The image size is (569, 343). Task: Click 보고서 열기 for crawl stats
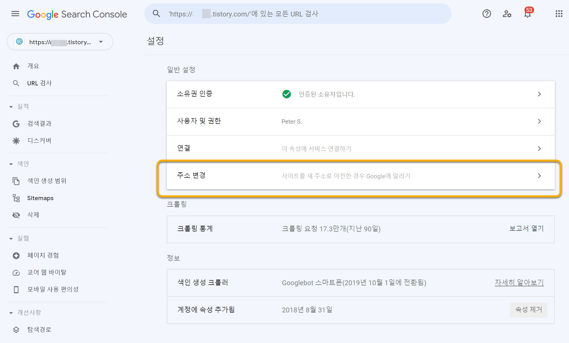pos(526,228)
